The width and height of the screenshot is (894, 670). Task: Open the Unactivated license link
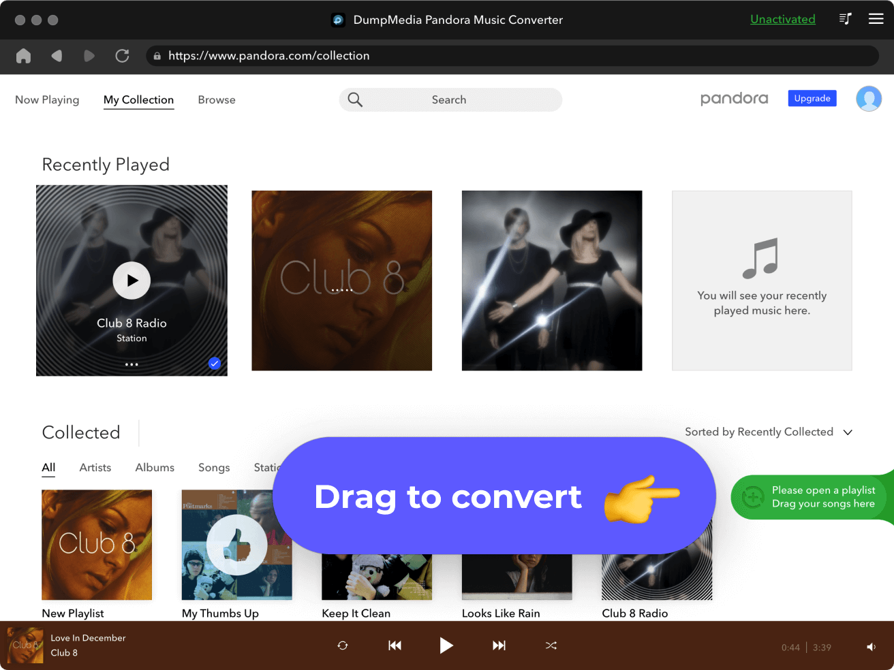[x=782, y=19]
